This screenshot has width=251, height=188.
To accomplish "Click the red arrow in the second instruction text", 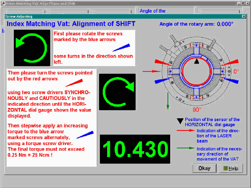I will tap(73, 83).
